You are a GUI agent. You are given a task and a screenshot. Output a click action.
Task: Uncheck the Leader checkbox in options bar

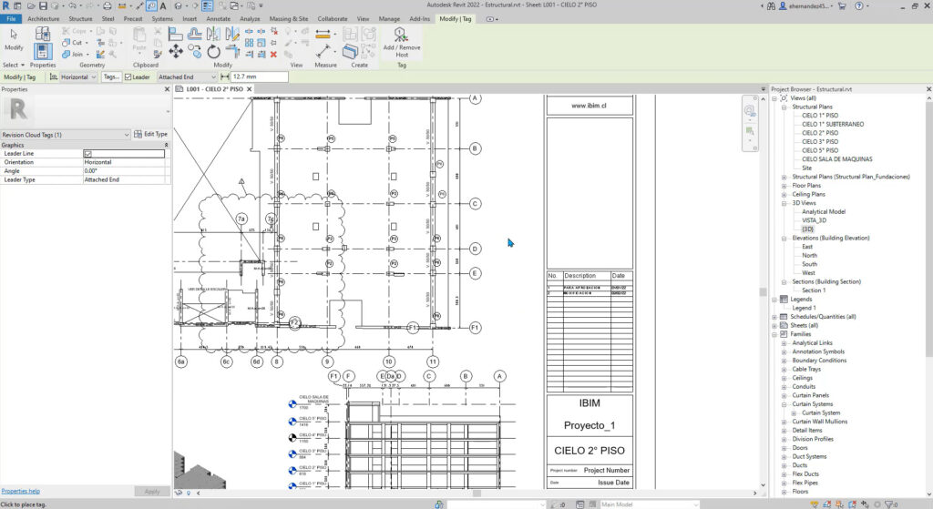coord(128,77)
